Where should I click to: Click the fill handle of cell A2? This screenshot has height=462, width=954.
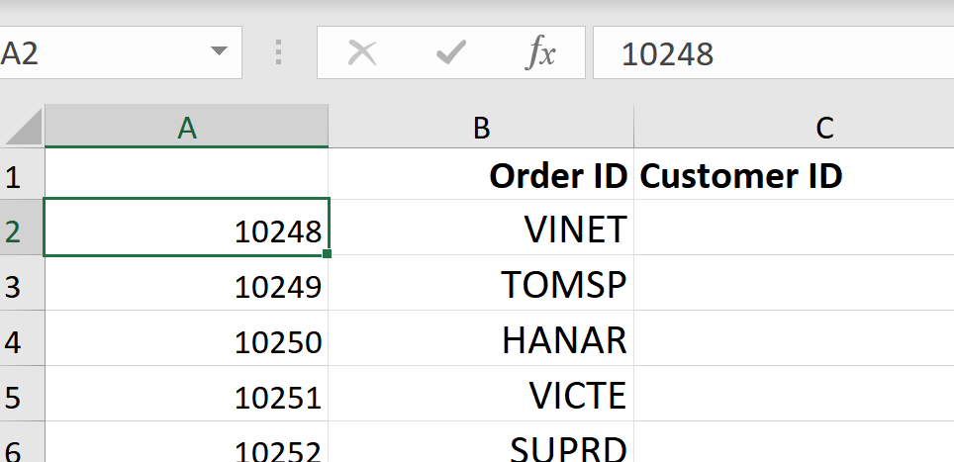tap(328, 254)
